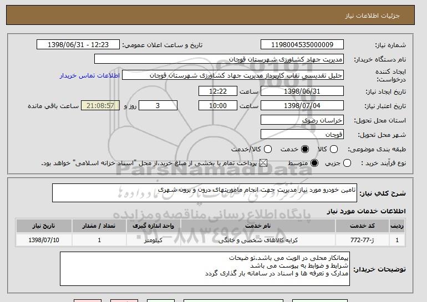This screenshot has height=302, width=427.
Task: Click the remaining days field showing 3
Action: coord(158,106)
